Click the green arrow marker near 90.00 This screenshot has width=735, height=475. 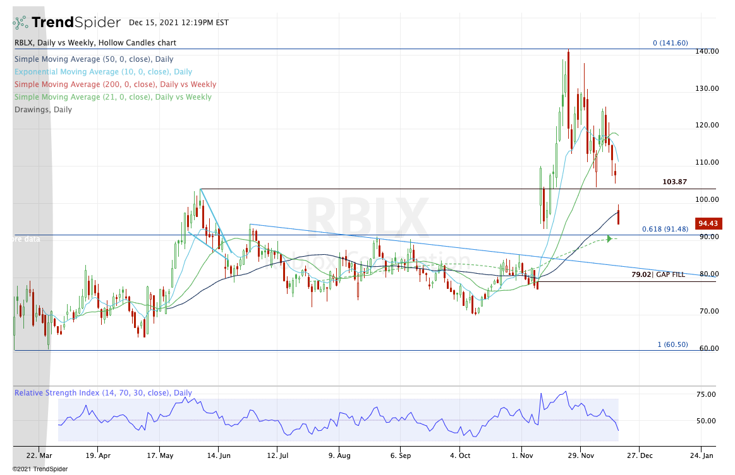[x=609, y=238]
